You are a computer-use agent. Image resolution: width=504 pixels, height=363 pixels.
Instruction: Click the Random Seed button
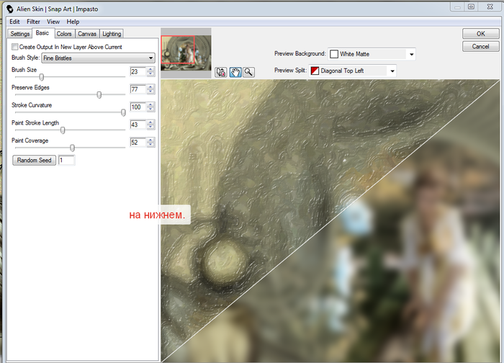pyautogui.click(x=34, y=160)
